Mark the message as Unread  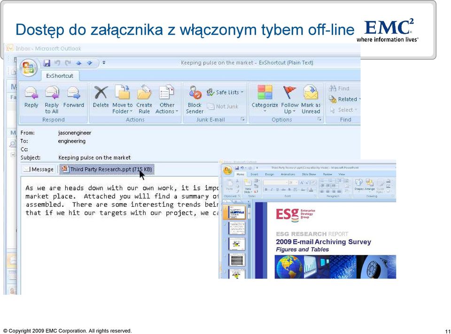click(x=311, y=100)
